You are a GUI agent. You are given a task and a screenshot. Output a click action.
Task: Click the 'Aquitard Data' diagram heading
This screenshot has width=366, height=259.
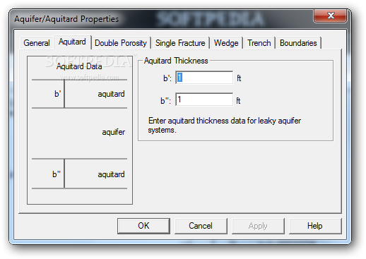pos(79,66)
